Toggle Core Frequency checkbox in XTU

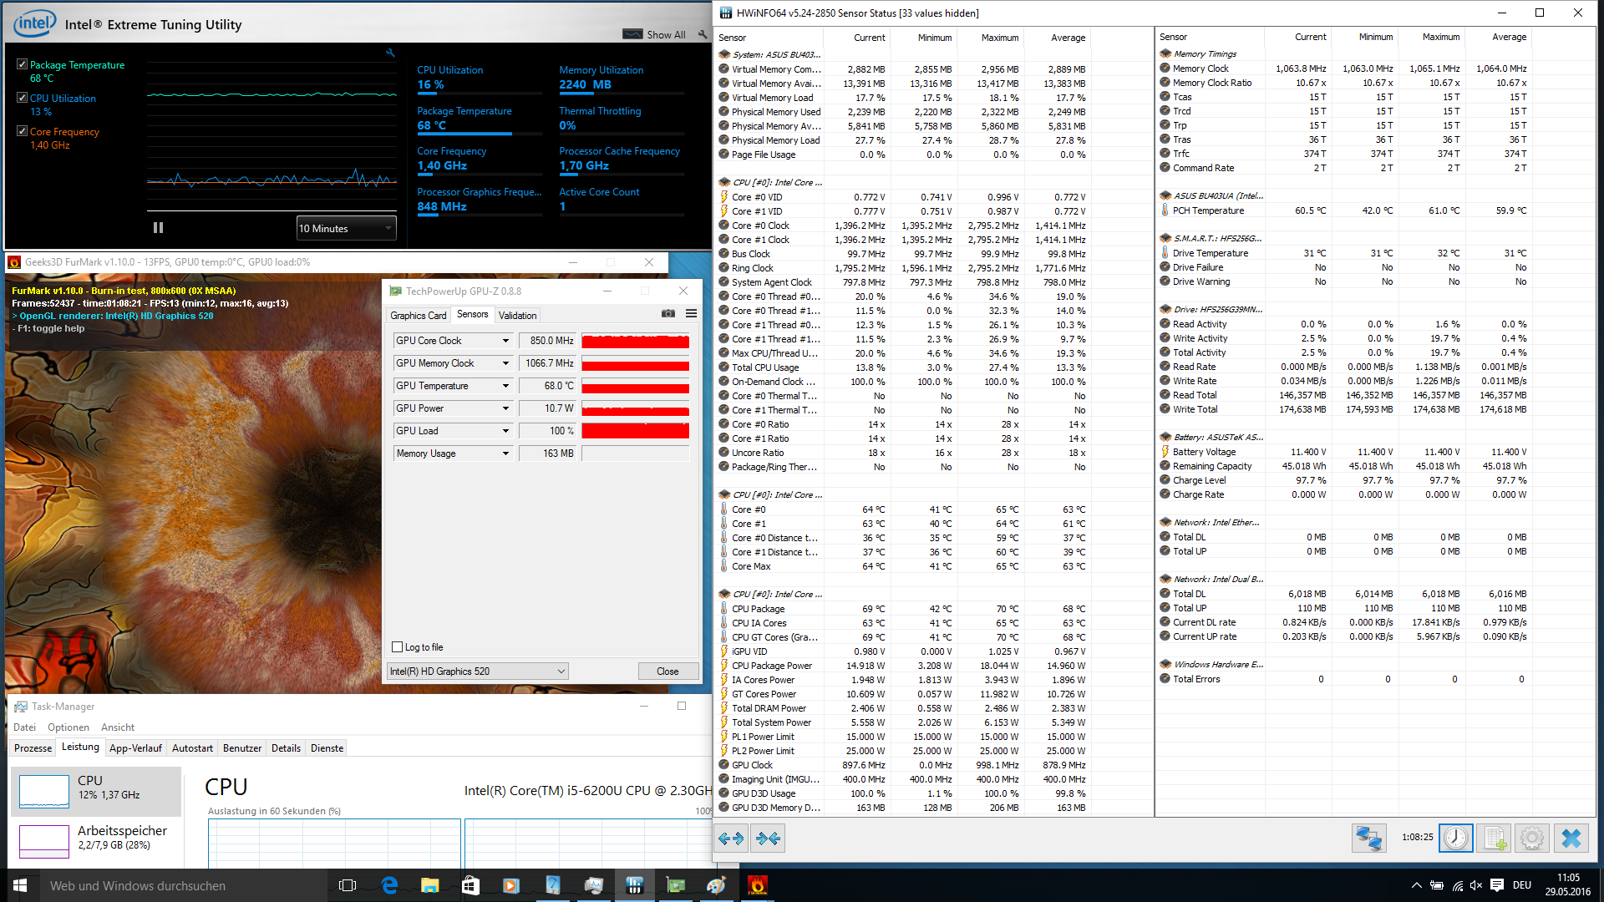click(x=22, y=131)
